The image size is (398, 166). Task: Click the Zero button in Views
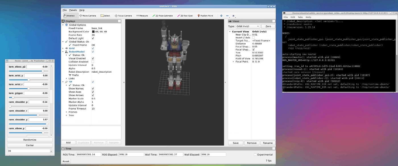268,26
